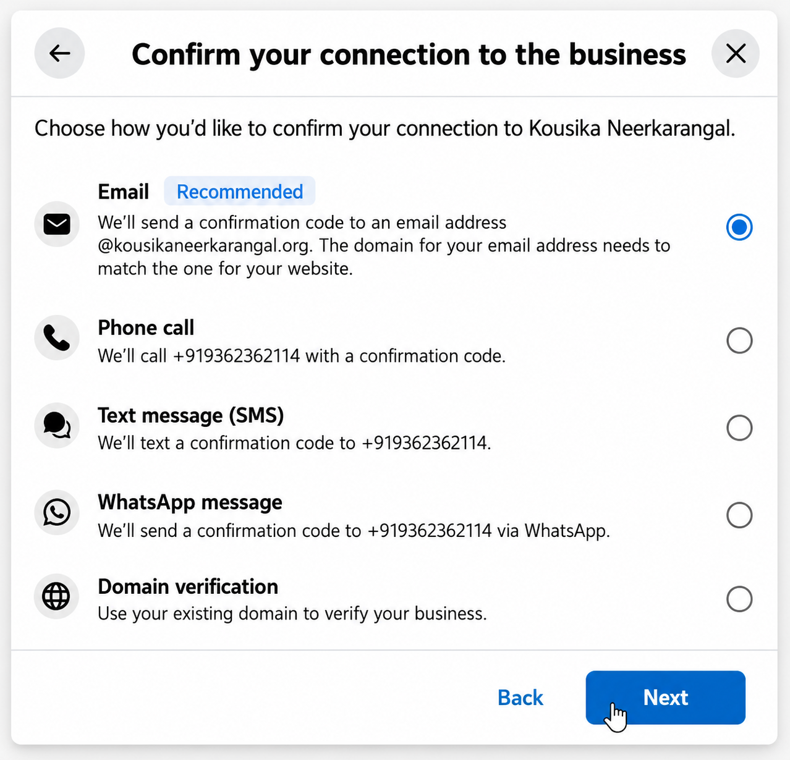The height and width of the screenshot is (760, 790).
Task: Select the Domain verification radio button
Action: click(739, 599)
